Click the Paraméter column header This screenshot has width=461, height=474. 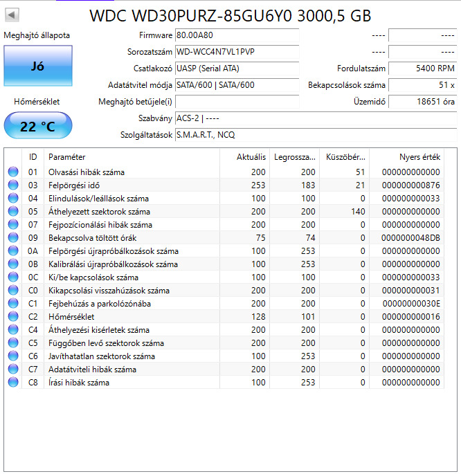(x=132, y=157)
